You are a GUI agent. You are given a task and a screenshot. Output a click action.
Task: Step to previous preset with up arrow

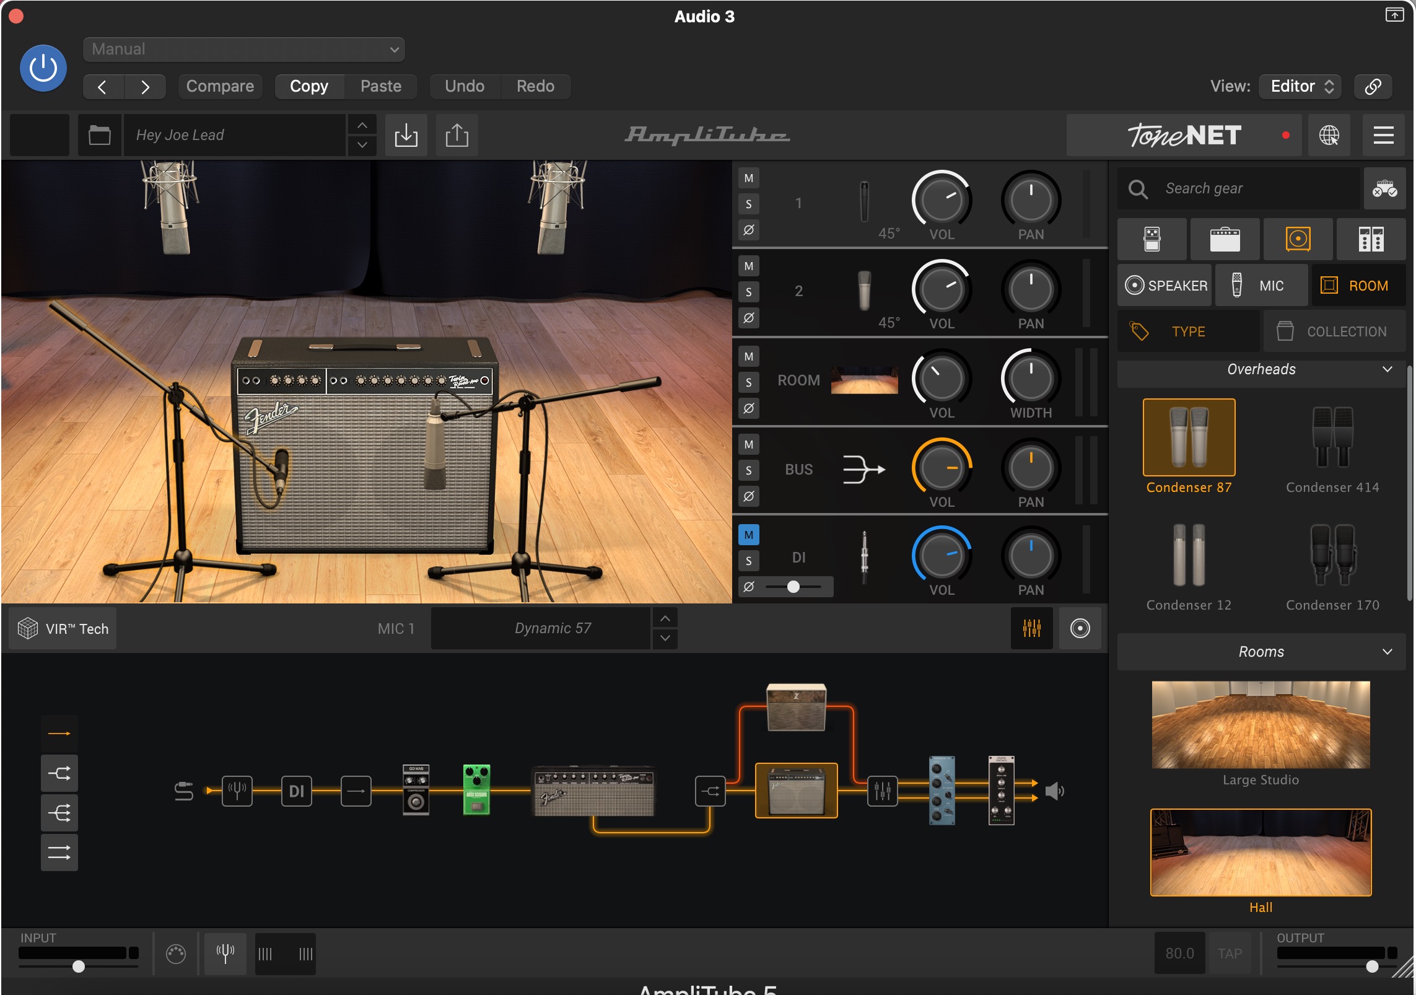pos(362,125)
